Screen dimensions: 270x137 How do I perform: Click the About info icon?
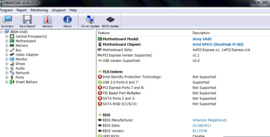pyautogui.click(x=67, y=19)
